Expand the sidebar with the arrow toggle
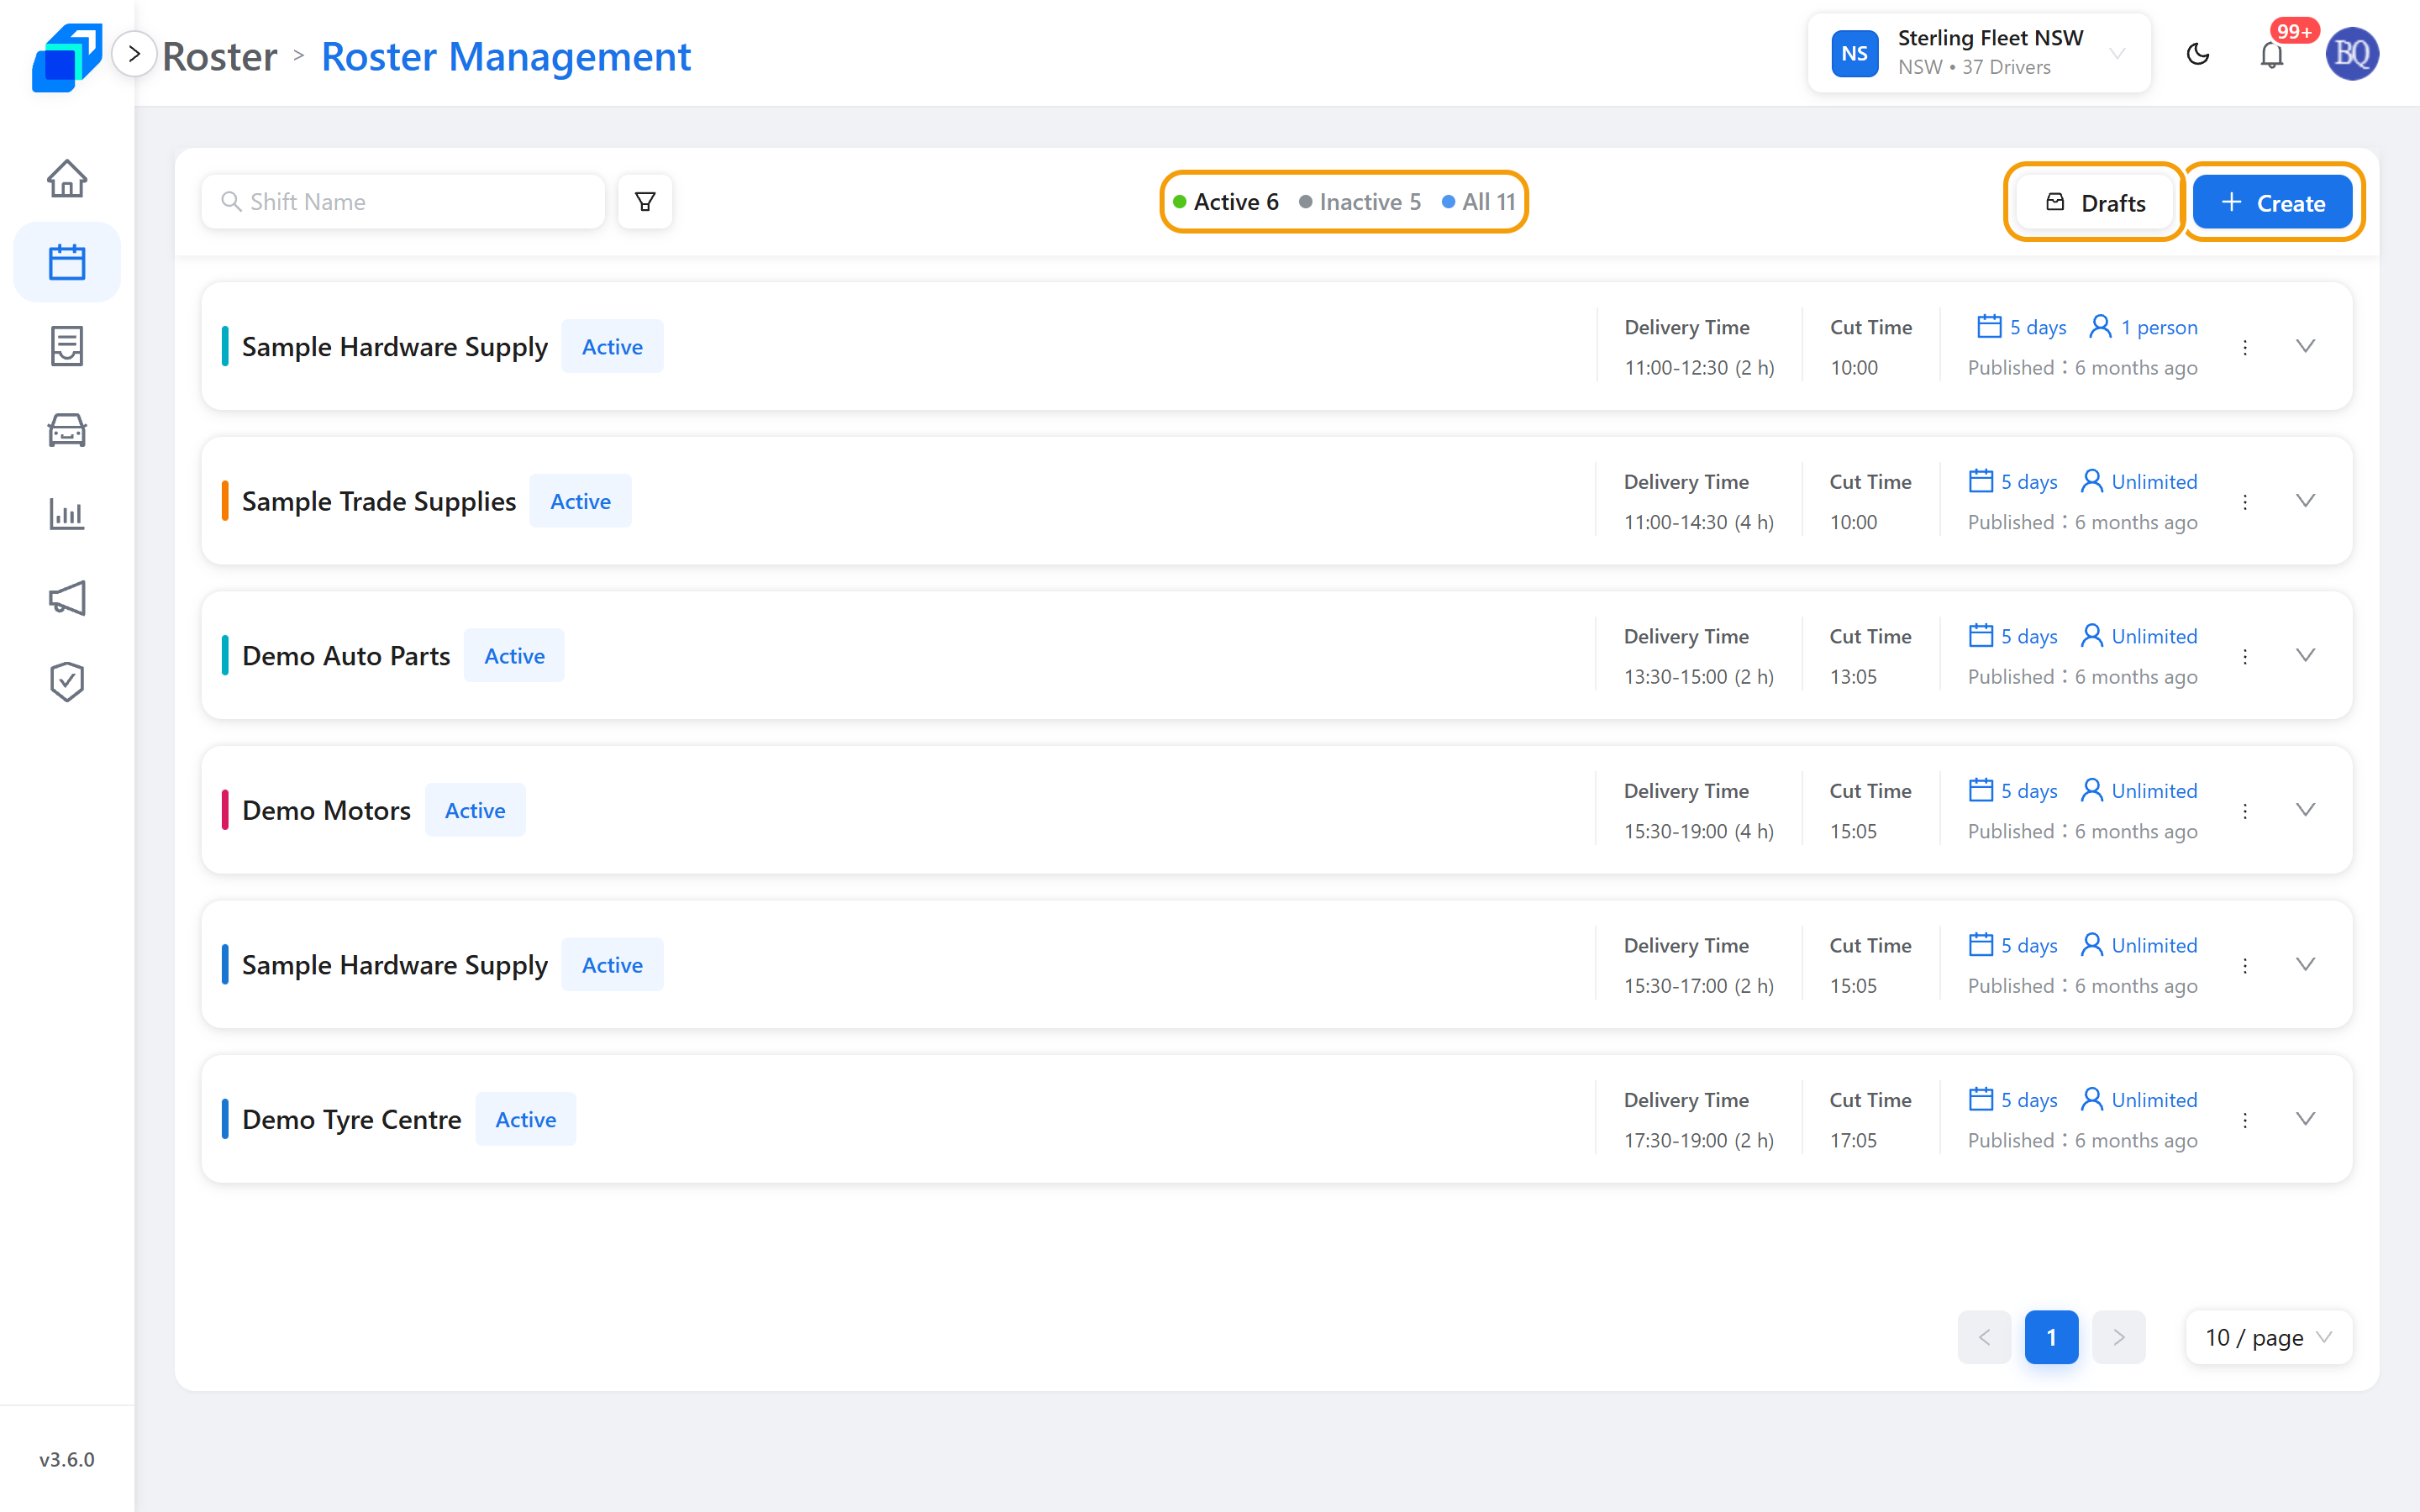 (x=134, y=54)
